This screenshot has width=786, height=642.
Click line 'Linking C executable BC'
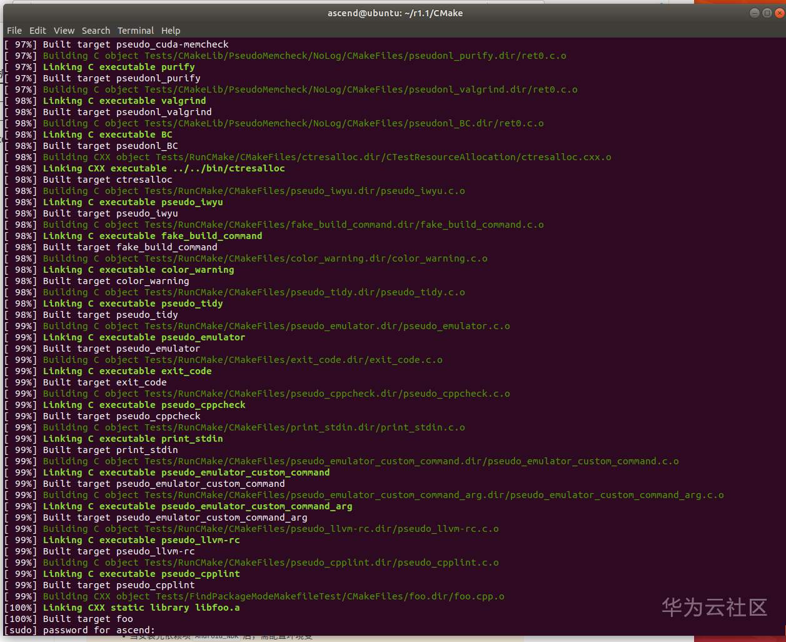[x=88, y=135]
